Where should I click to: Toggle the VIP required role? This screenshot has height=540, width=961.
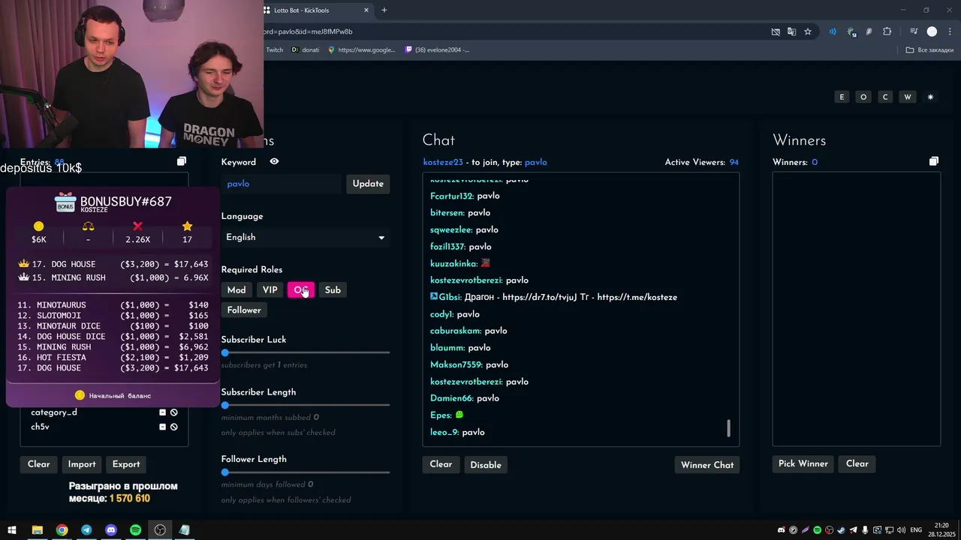coord(270,290)
